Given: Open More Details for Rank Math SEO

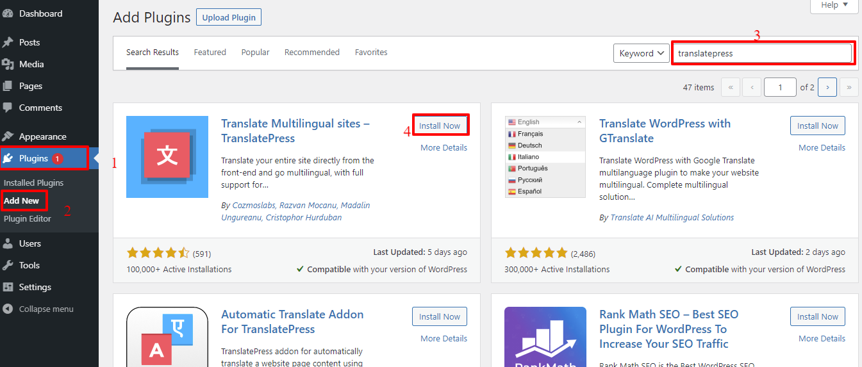Looking at the screenshot, I should [822, 338].
